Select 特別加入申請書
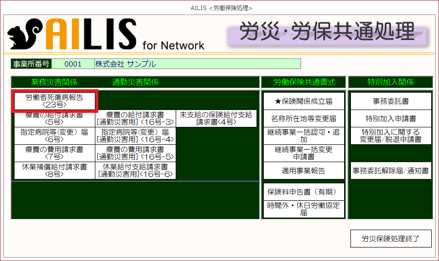The width and height of the screenshot is (439, 261). coord(391,119)
